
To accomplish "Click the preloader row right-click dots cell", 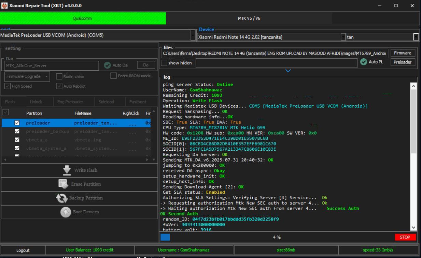I will point(132,123).
